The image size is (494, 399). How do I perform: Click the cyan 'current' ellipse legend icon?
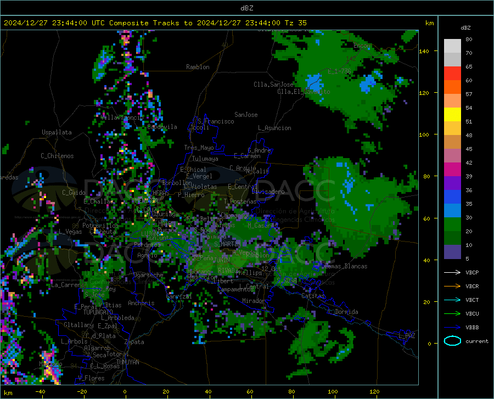(x=452, y=341)
